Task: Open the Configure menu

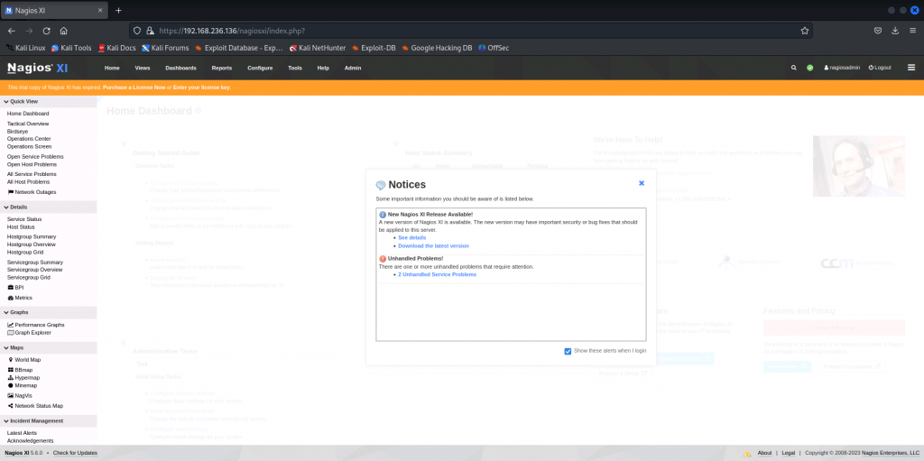Action: [260, 68]
